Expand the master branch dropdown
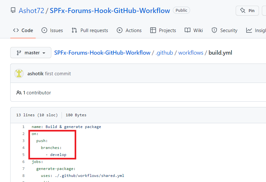 click(31, 53)
